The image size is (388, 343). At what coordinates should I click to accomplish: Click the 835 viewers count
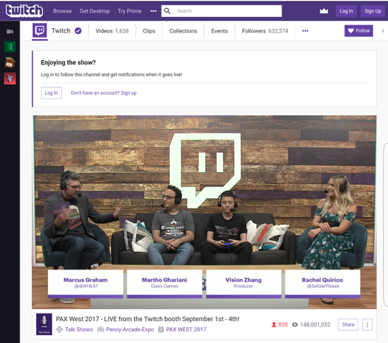point(283,325)
